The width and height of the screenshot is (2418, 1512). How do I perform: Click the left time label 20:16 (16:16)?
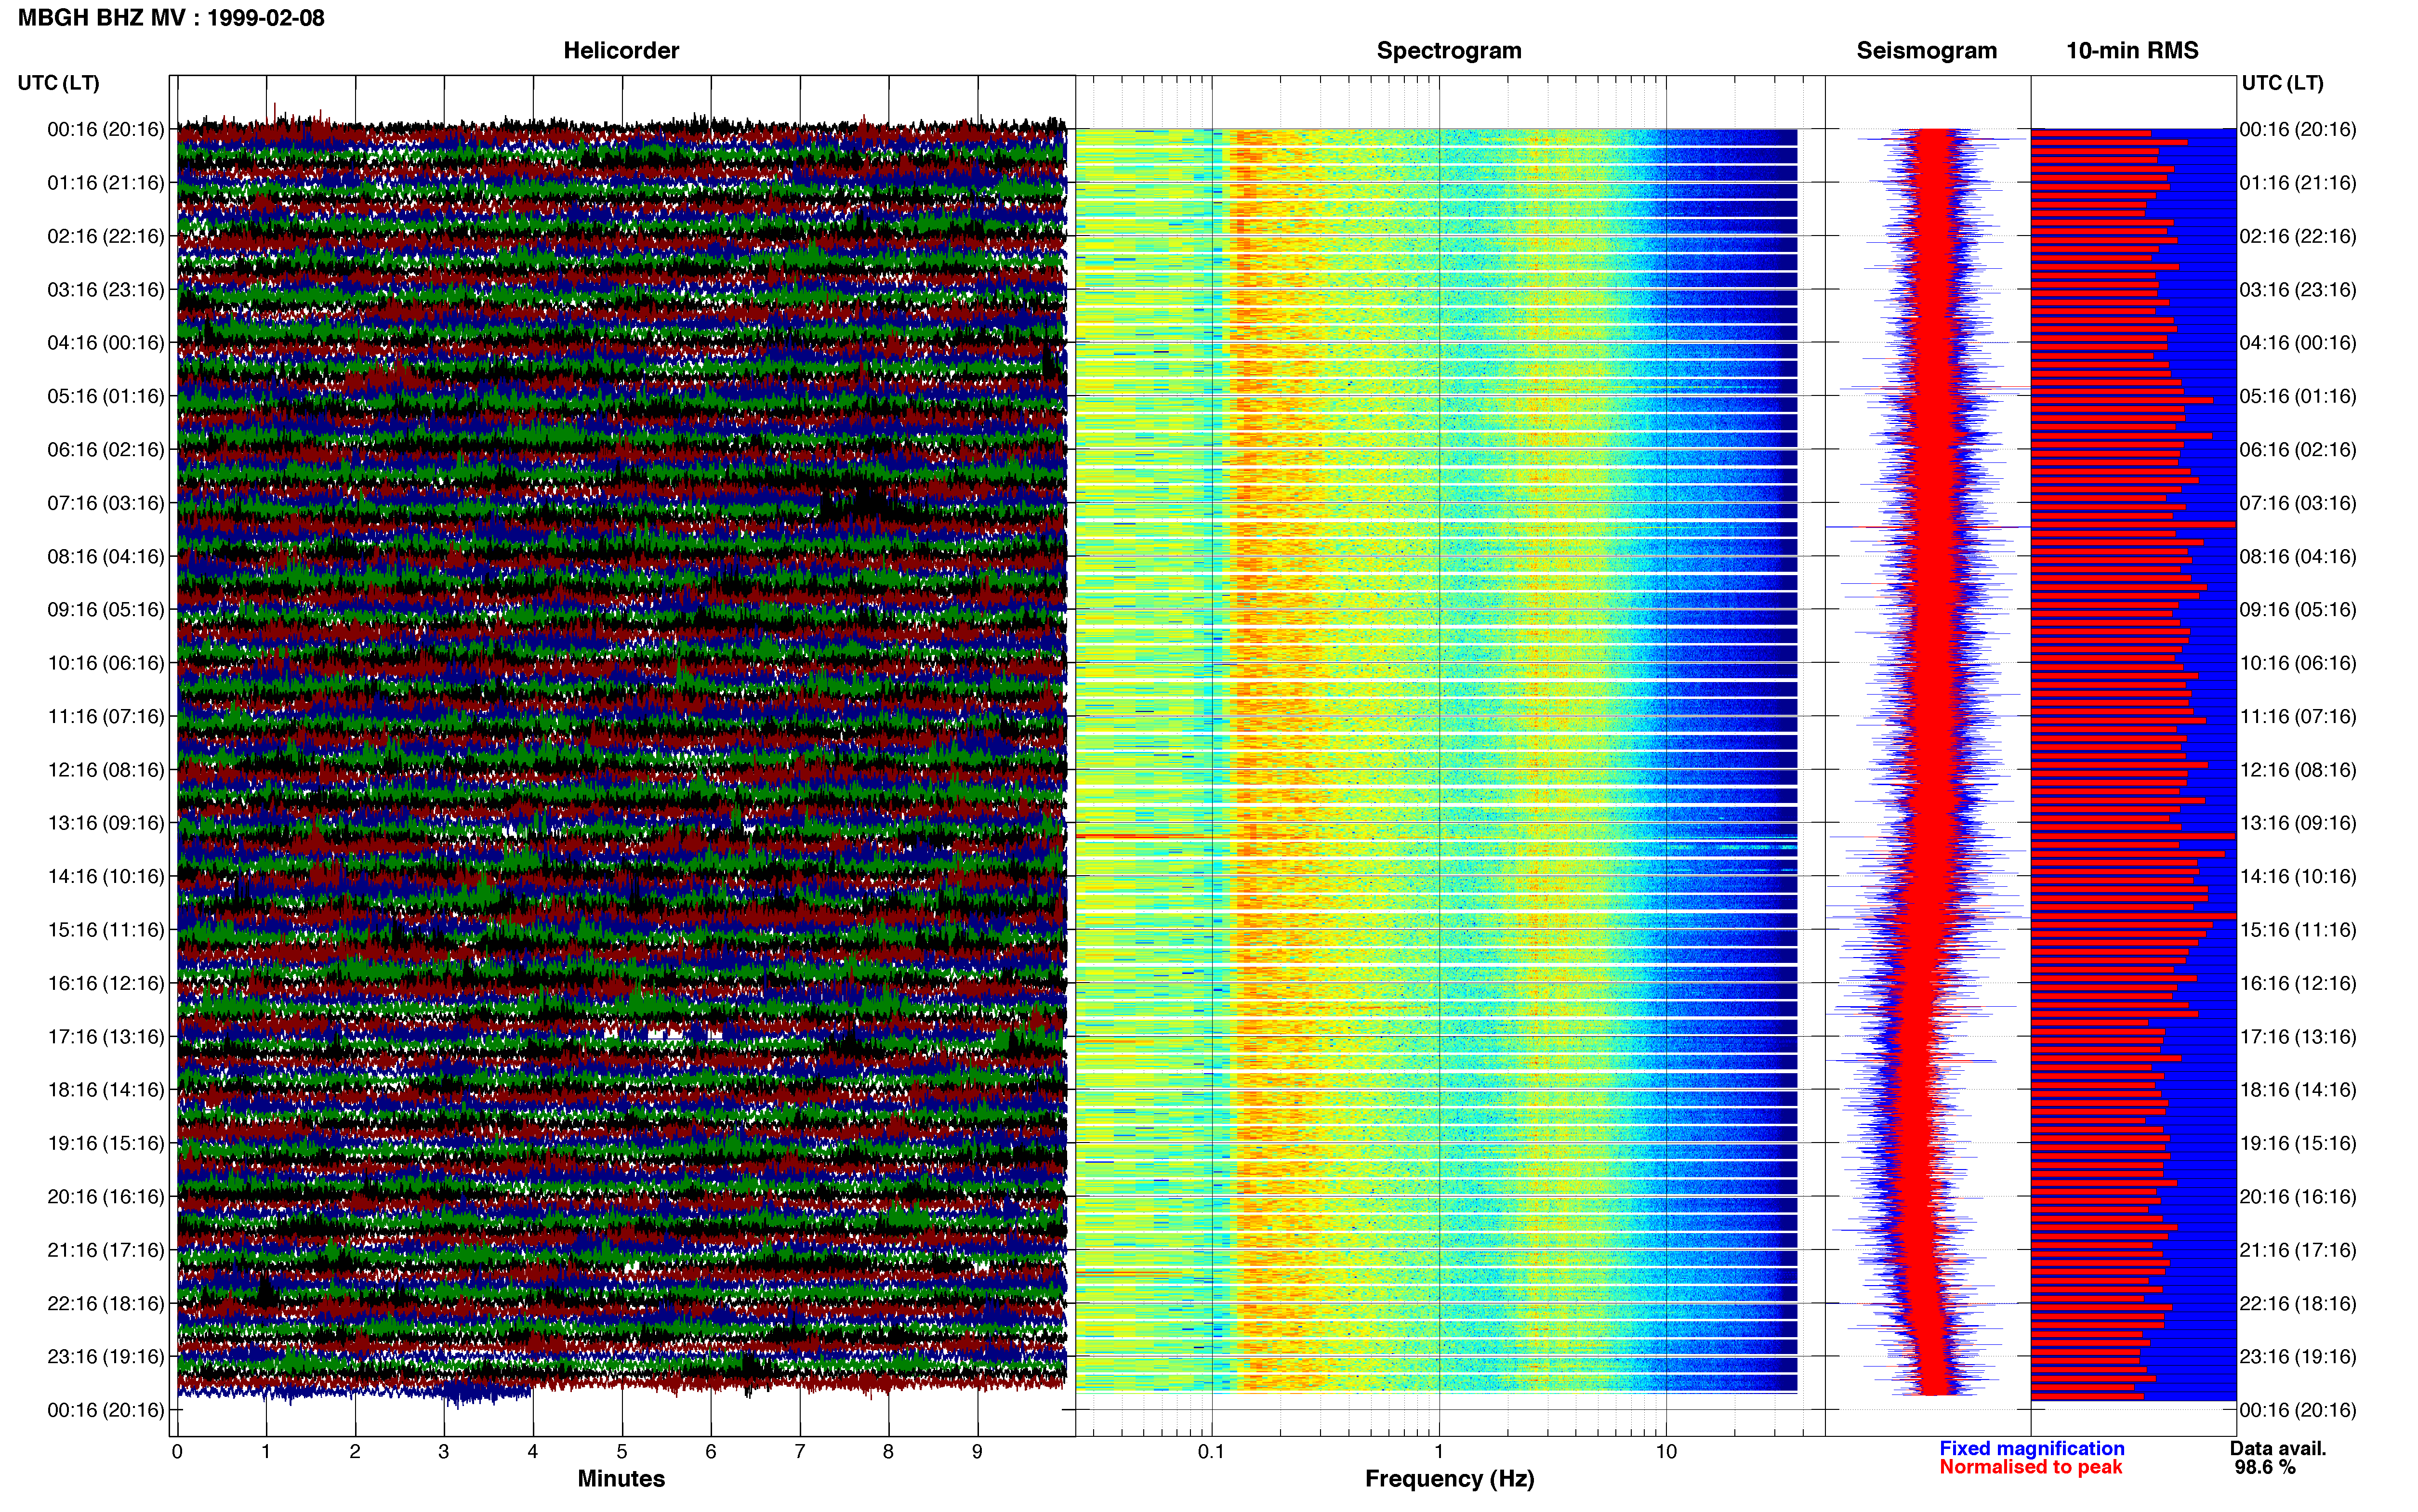point(106,1196)
